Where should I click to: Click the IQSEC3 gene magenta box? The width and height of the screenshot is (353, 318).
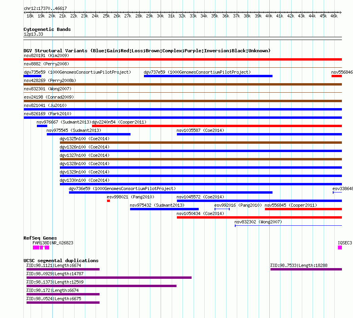point(340,248)
